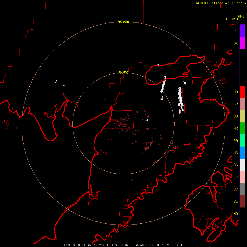Click the 'GR' legend label
This screenshot has height=247, width=247.
pyautogui.click(x=235, y=104)
